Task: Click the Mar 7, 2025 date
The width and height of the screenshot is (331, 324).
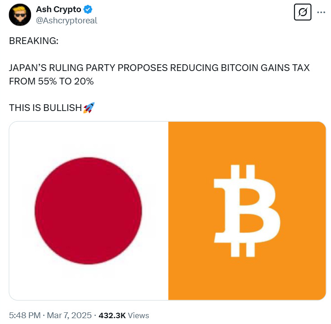Action: [69, 315]
